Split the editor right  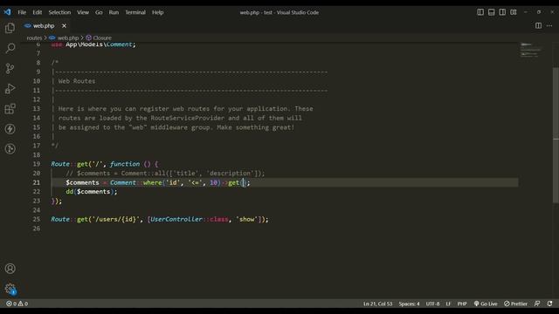(538, 25)
